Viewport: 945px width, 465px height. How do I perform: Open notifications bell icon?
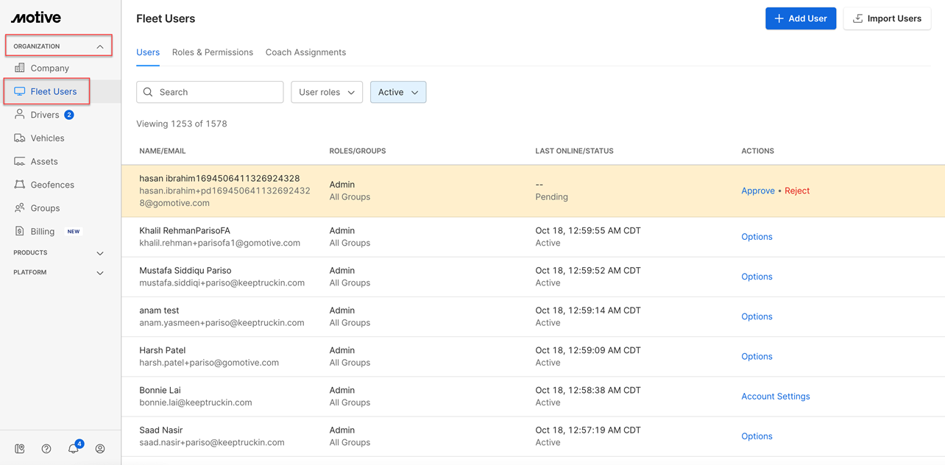click(74, 449)
